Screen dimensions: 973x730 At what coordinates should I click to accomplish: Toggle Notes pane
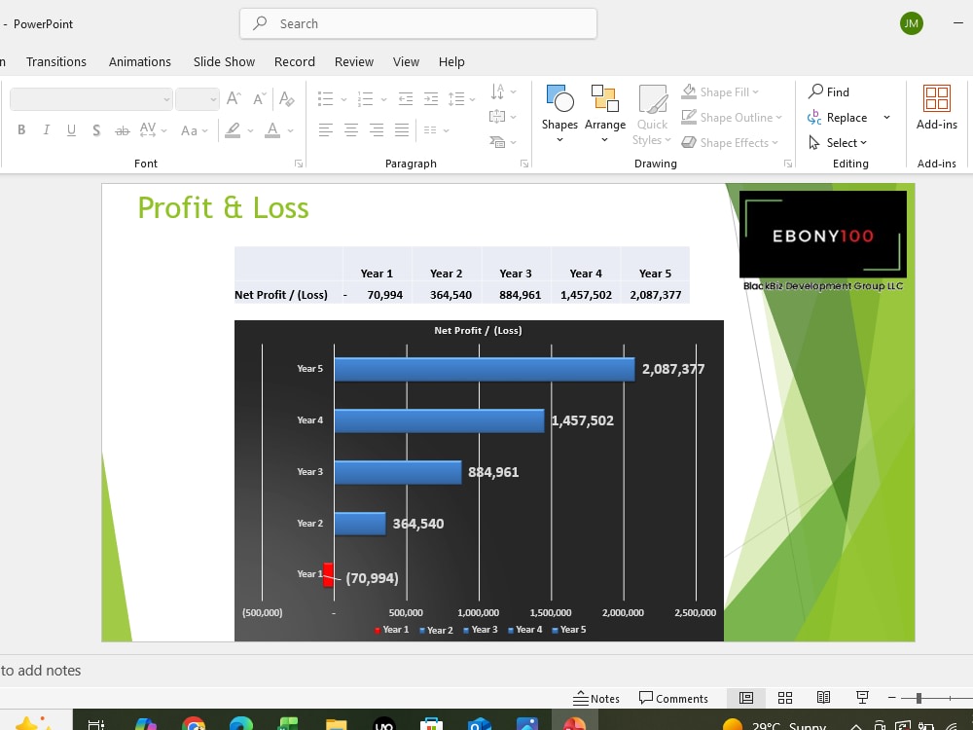click(x=596, y=698)
